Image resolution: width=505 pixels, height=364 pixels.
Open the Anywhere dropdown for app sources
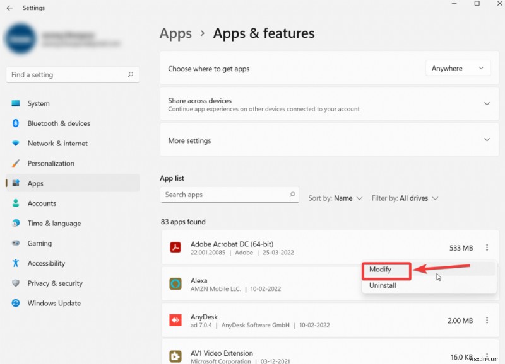[458, 69]
